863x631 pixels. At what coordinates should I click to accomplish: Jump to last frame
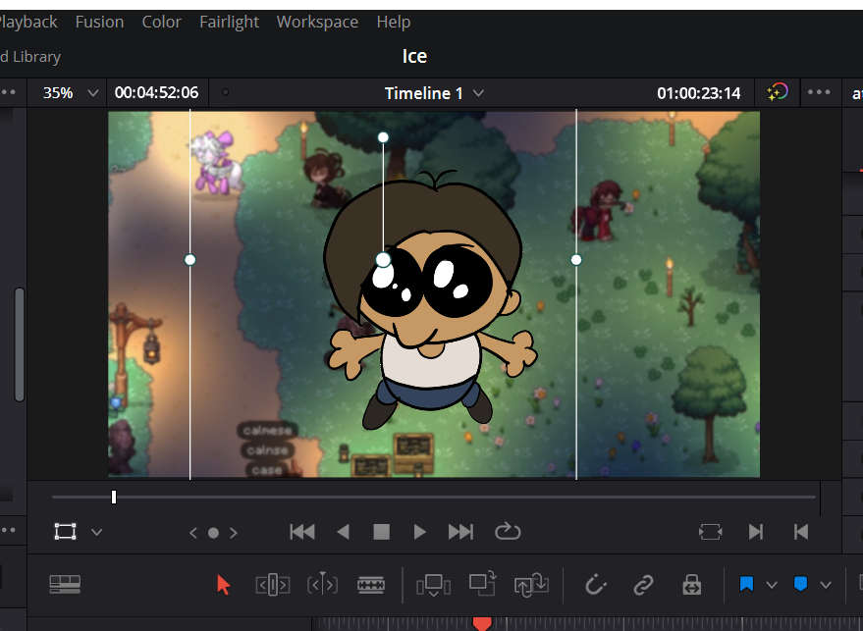[x=460, y=532]
